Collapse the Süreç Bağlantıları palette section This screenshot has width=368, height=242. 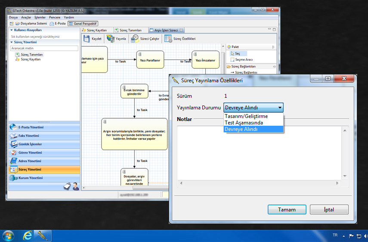click(x=274, y=66)
